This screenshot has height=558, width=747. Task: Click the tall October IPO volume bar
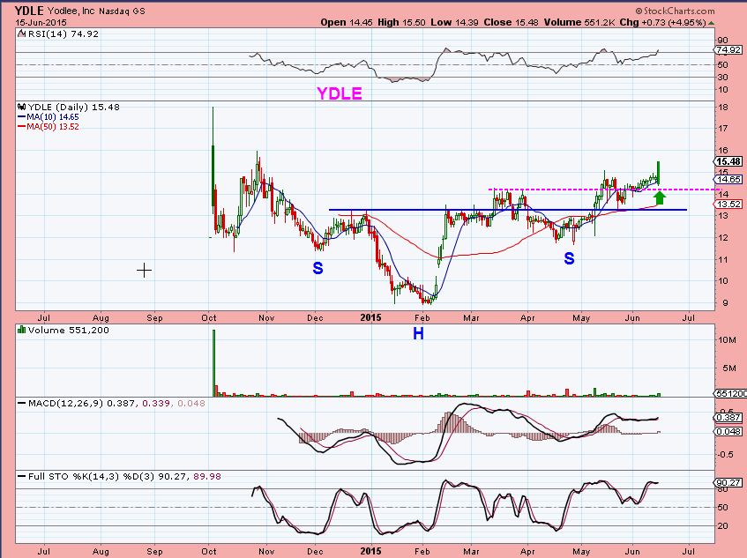coord(214,363)
